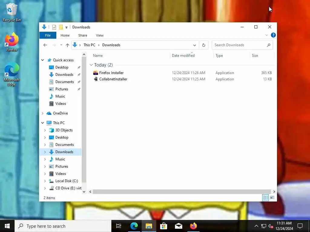
Task: Select 3D Objects under This PC
Action: (x=64, y=130)
